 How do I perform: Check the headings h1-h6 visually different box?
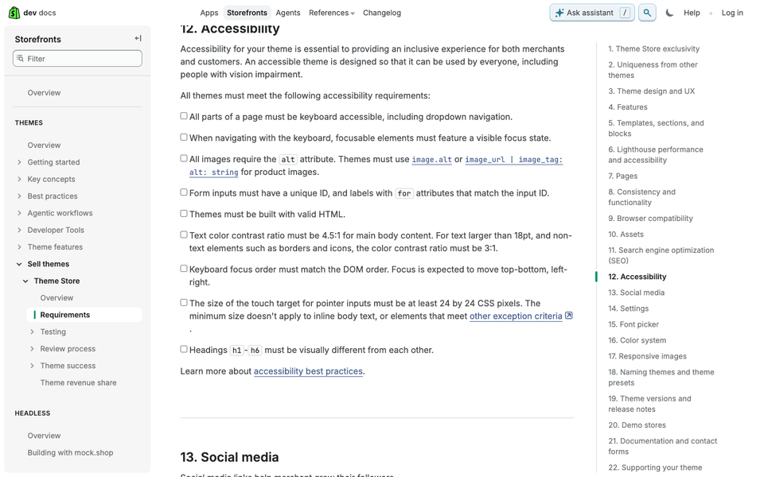tap(184, 349)
